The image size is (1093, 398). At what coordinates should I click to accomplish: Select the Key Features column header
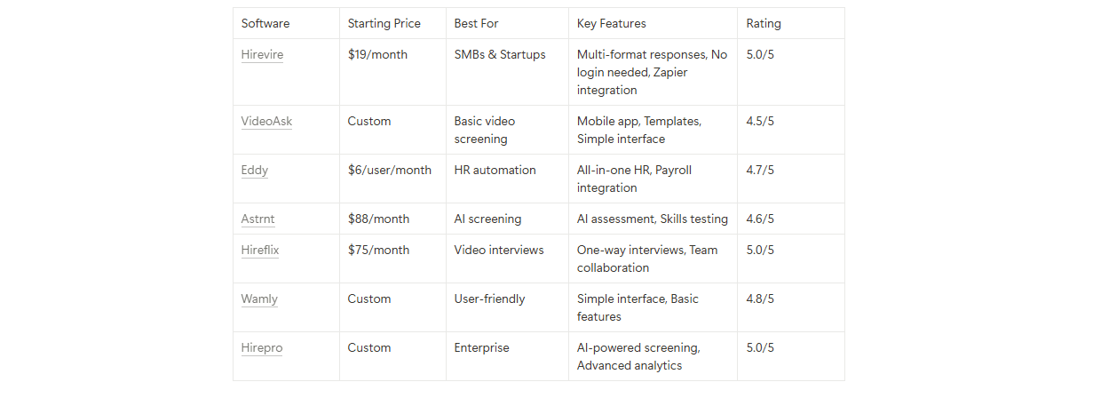[612, 24]
